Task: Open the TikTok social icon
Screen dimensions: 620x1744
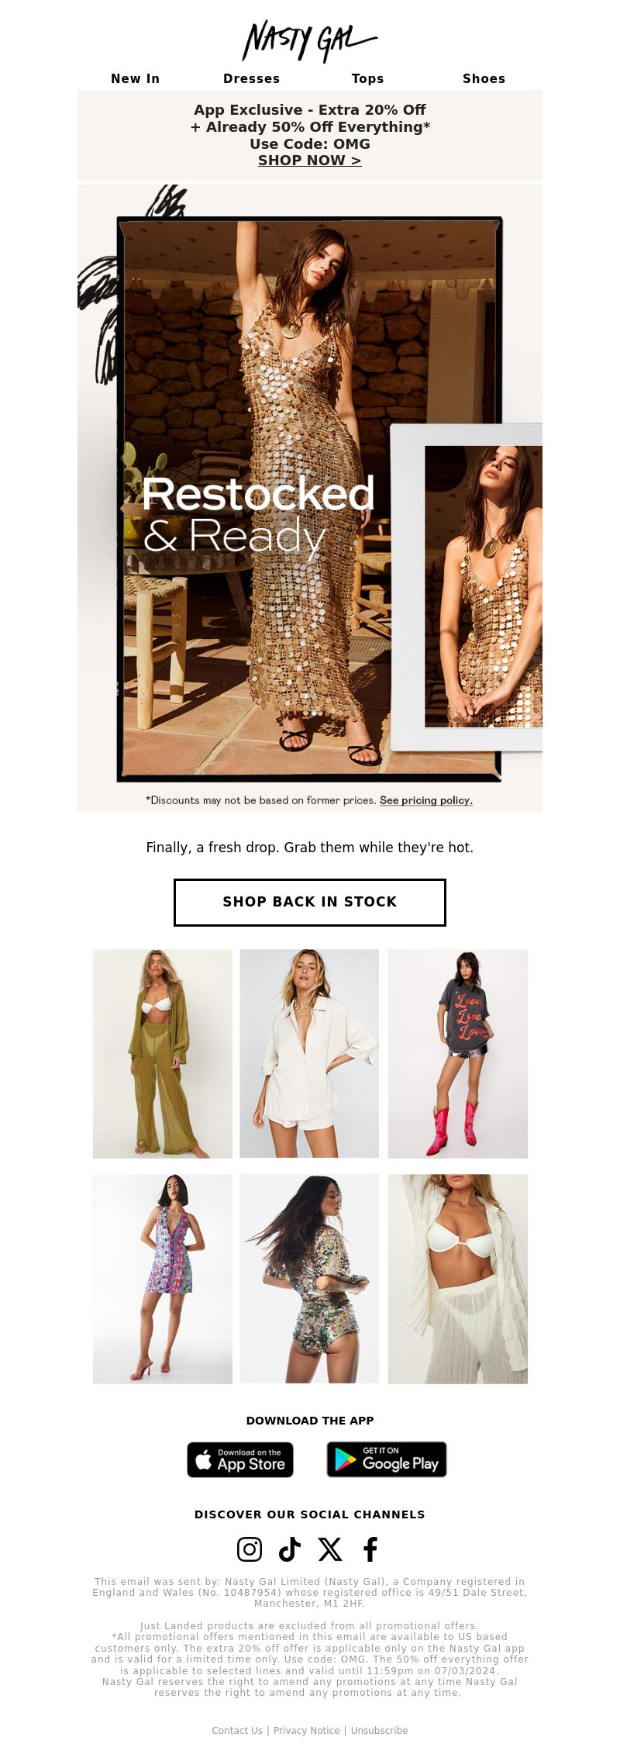Action: click(x=290, y=1549)
